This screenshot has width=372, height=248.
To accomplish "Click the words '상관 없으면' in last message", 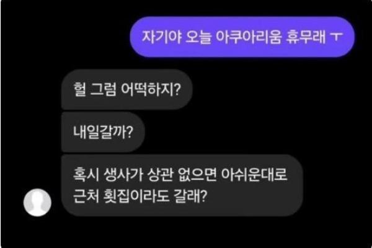I will point(182,174).
